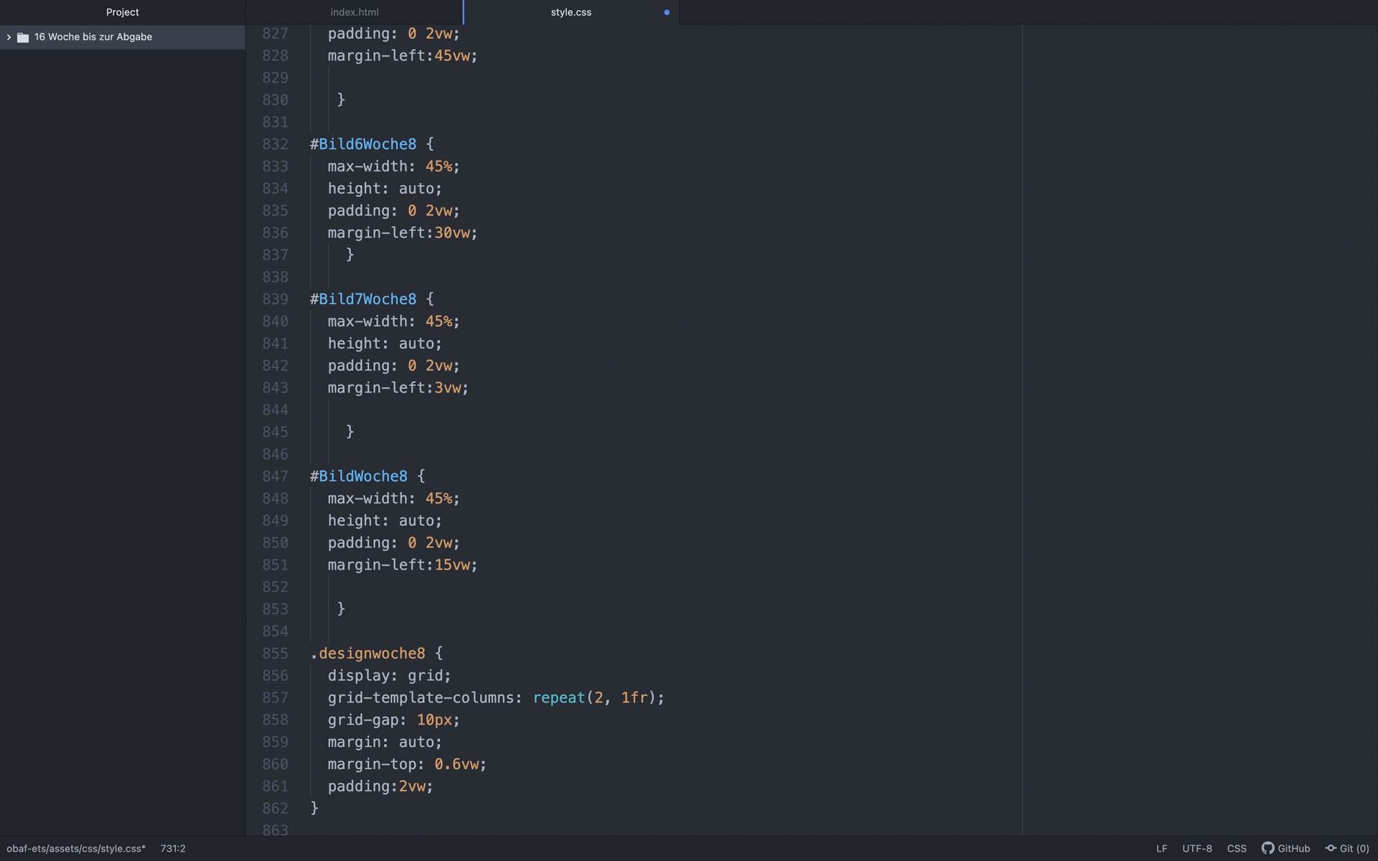Image resolution: width=1378 pixels, height=861 pixels.
Task: Change line ending LF in status bar
Action: coord(1161,848)
